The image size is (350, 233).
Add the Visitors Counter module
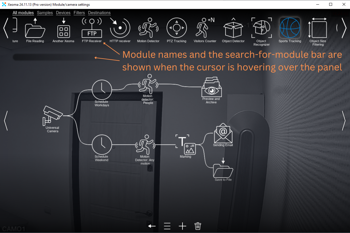(205, 28)
